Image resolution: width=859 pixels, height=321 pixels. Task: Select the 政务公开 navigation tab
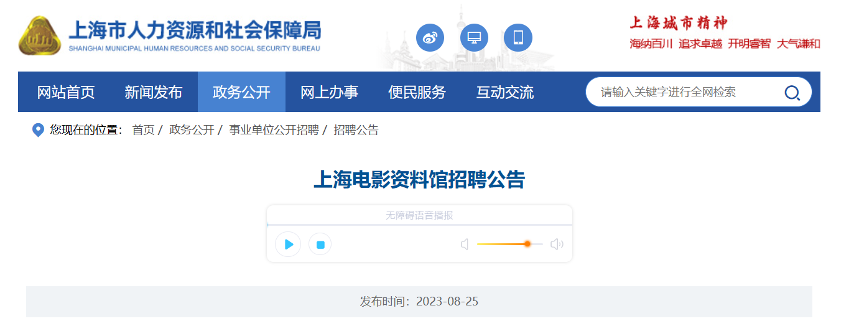point(241,92)
